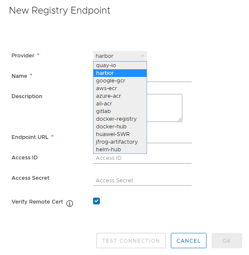Screen dimensions: 249x255
Task: Pick jfrog-artifactory from the dropdown
Action: [x=120, y=142]
